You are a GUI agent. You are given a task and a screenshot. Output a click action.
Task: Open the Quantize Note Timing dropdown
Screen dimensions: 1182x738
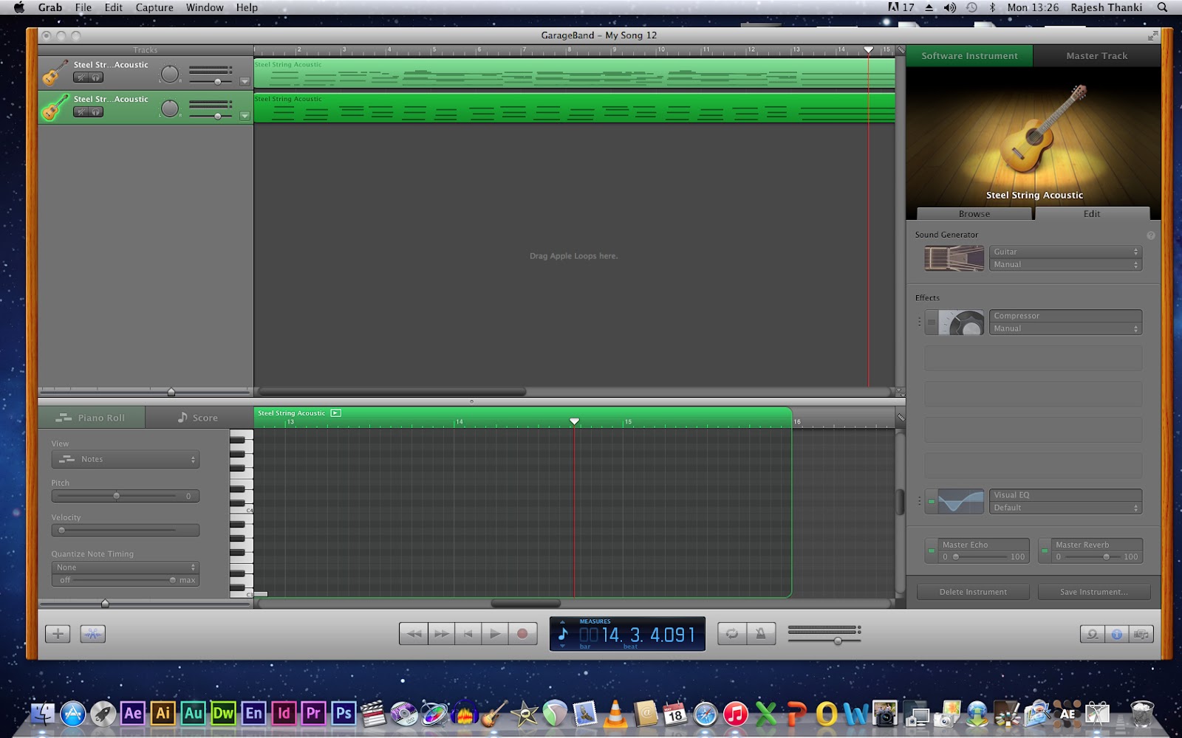click(126, 568)
